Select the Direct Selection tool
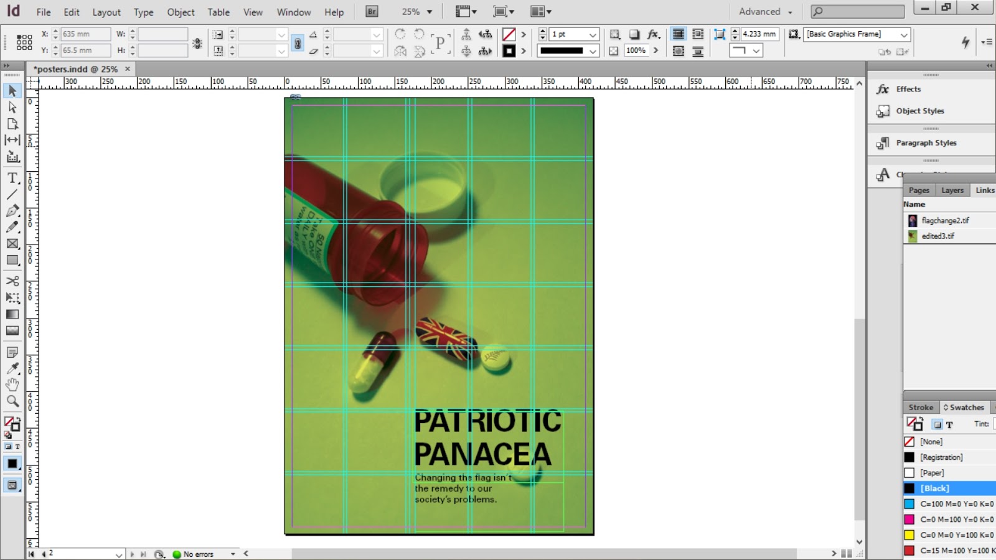This screenshot has width=996, height=560. click(12, 108)
